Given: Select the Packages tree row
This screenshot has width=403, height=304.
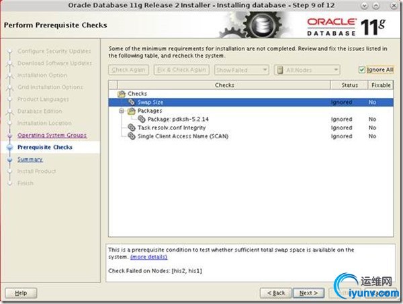Looking at the screenshot, I should pos(251,111).
